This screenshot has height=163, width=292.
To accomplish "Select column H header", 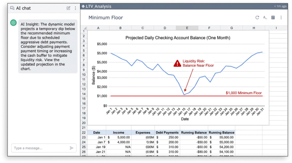I will click(254, 28).
